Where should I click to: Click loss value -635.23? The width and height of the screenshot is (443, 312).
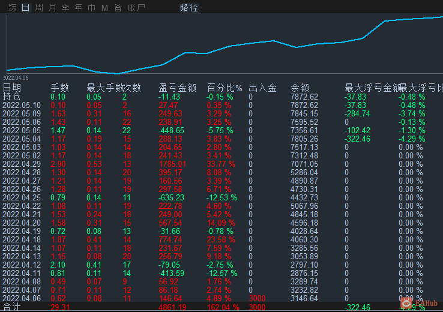tap(171, 197)
